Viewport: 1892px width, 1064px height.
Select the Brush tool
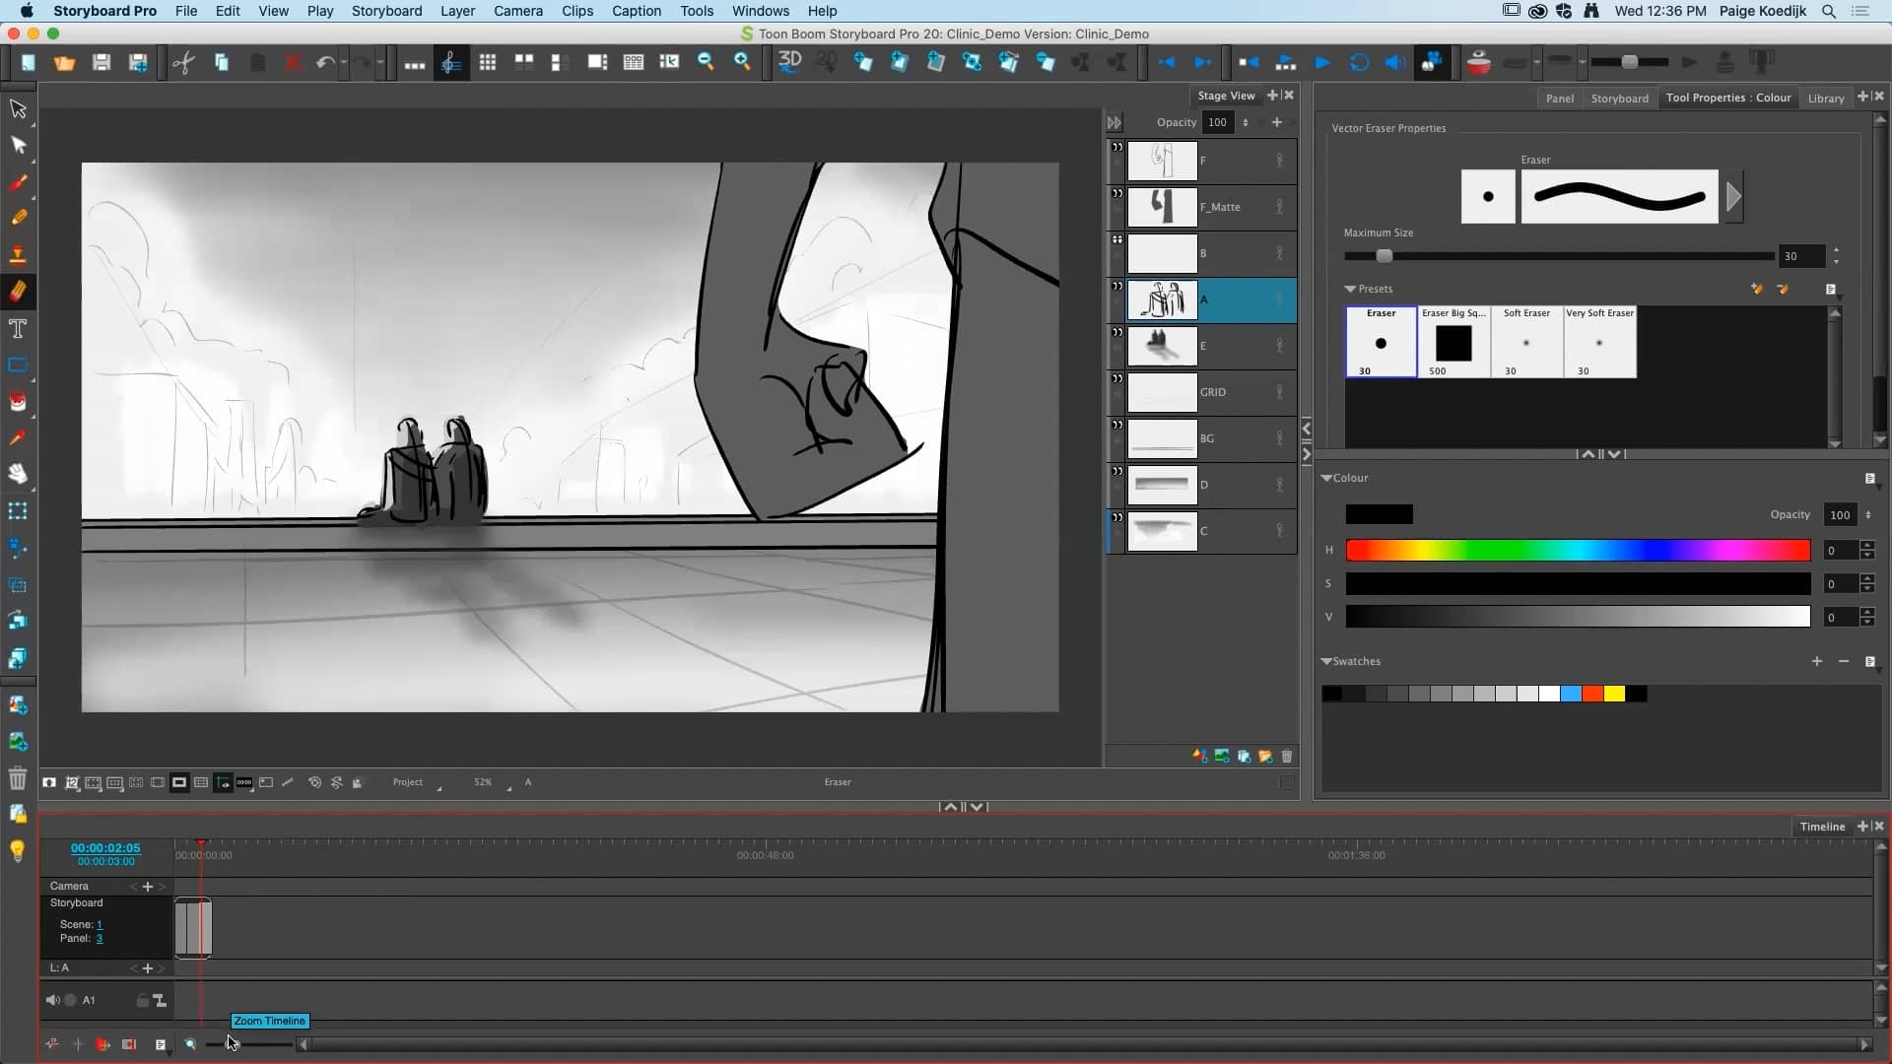(18, 182)
